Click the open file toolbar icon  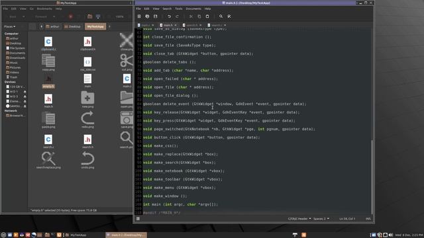pos(147,17)
